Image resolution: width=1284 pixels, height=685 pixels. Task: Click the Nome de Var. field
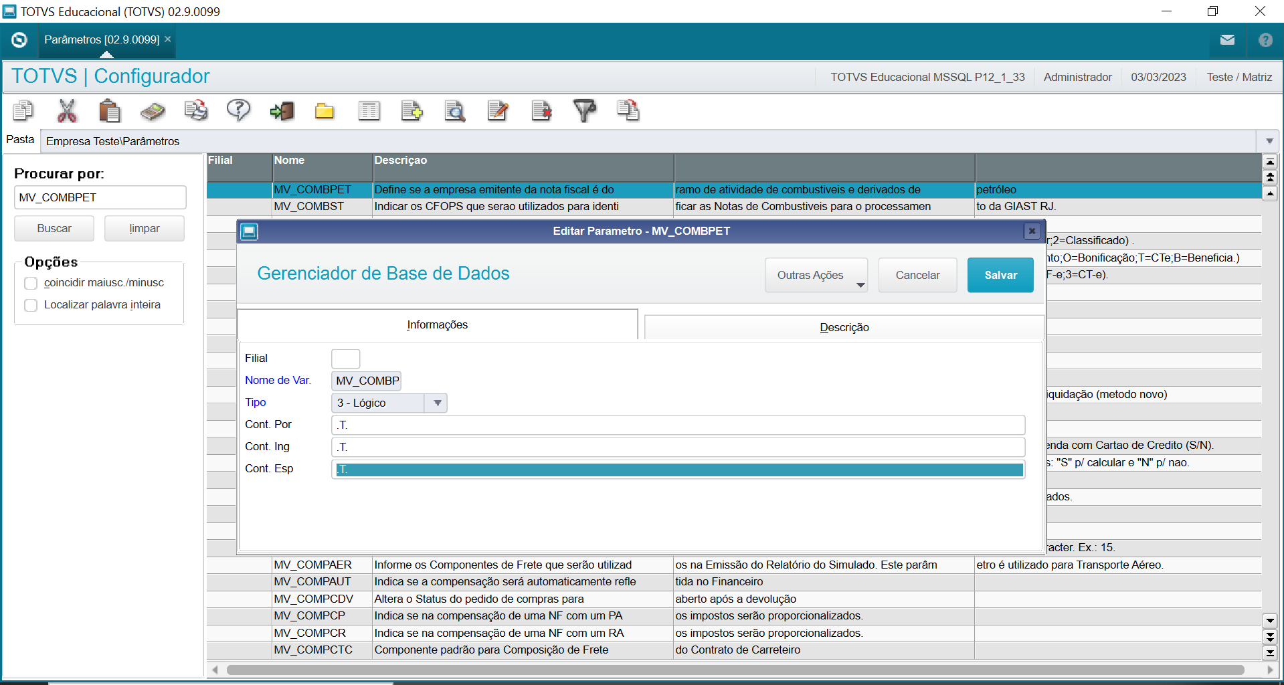click(x=367, y=381)
